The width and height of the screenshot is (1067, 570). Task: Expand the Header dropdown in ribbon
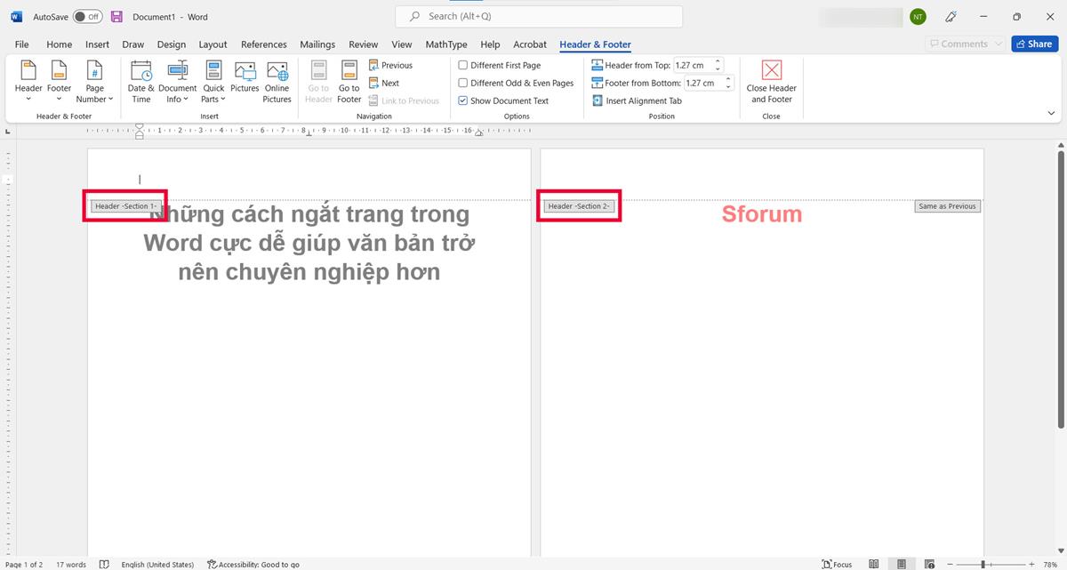tap(28, 99)
